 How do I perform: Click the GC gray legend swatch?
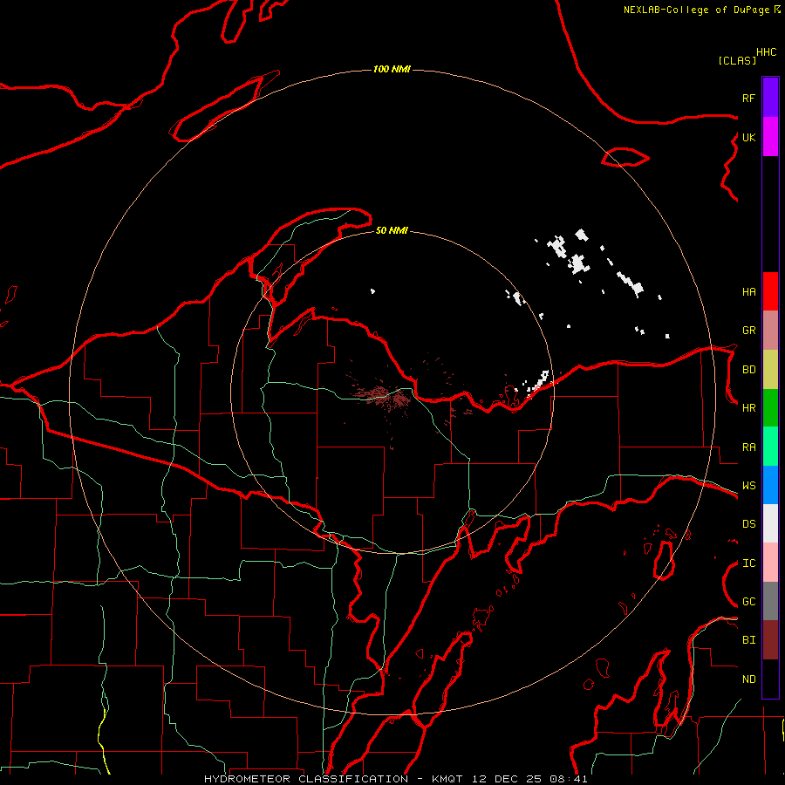pos(770,601)
